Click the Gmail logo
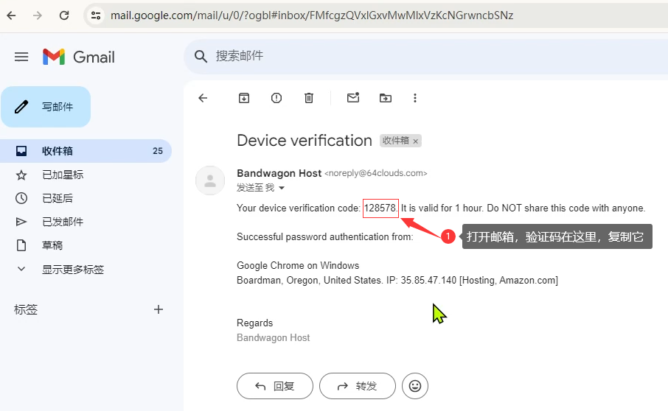668x411 pixels. (x=79, y=57)
